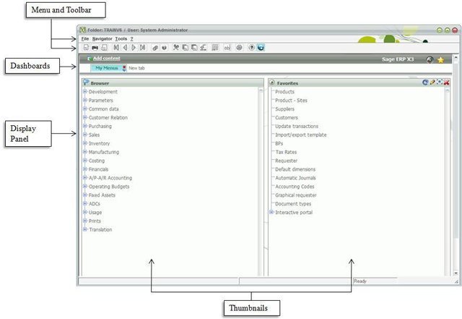Click the Add content link
Image resolution: width=462 pixels, height=319 pixels.
point(107,58)
